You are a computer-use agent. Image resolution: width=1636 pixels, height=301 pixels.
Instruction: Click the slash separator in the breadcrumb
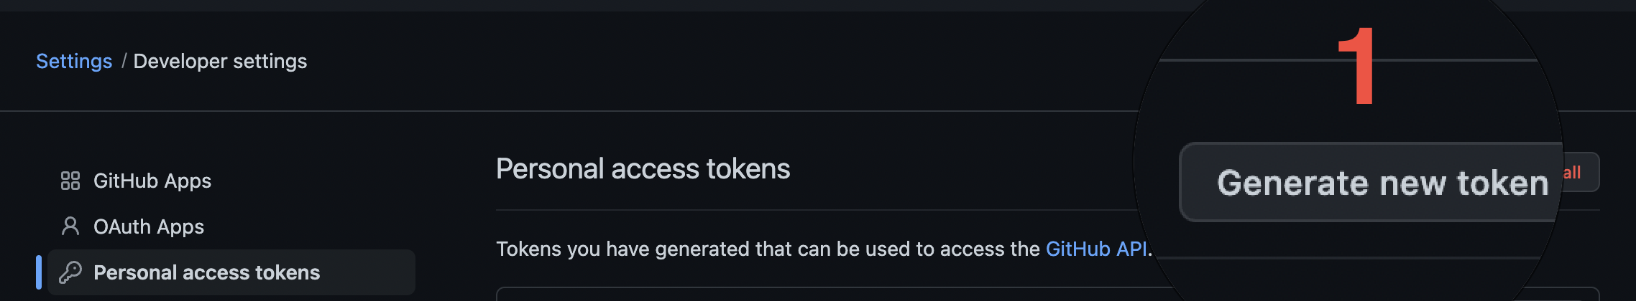click(124, 61)
